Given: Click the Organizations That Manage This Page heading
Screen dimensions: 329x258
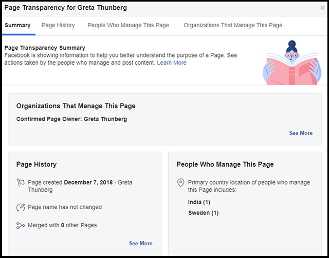Looking at the screenshot, I should pos(76,106).
